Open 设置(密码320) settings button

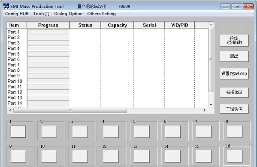point(234,74)
